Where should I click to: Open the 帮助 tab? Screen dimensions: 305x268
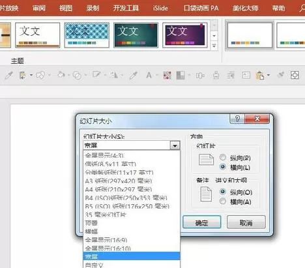tap(279, 8)
